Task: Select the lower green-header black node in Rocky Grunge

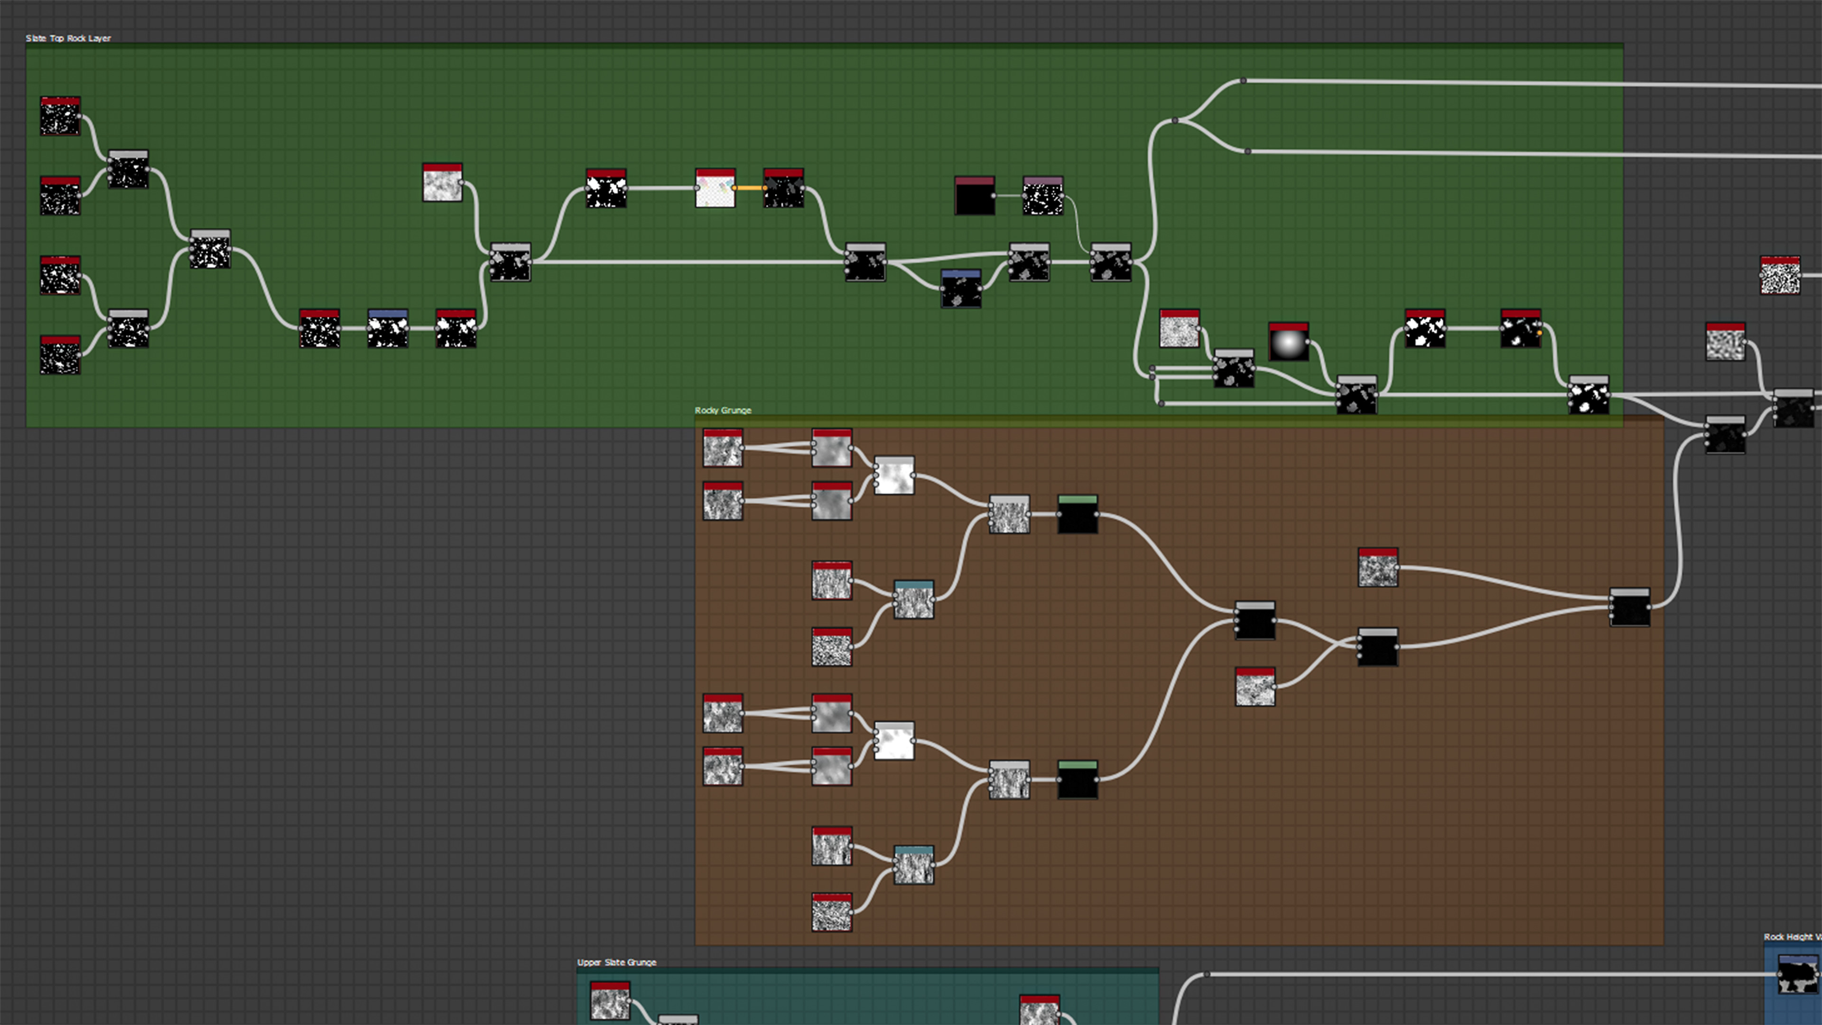Action: tap(1077, 780)
